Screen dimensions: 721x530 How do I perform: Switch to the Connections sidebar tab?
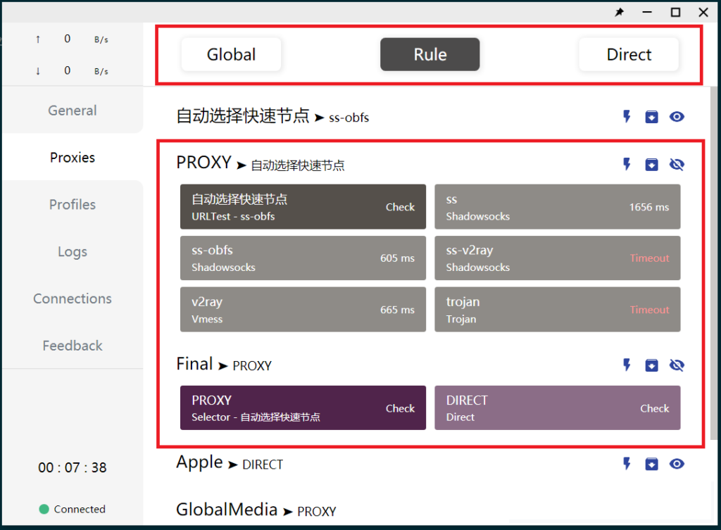[73, 299]
